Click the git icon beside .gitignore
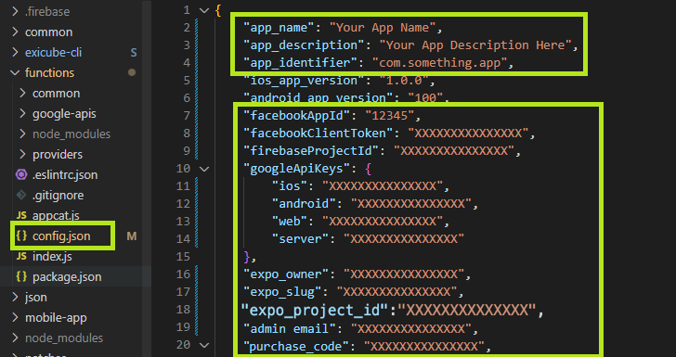Screen dimensions: 676x357 tap(21, 195)
